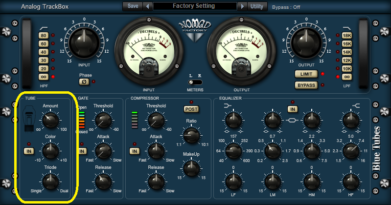This screenshot has height=205, width=391.
Task: Click the LM frequency knob (0.2-2.5)
Action: [273, 151]
